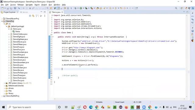Image resolution: width=195 pixels, height=110 pixels.
Task: Toggle Link with Editor in Project Explorer
Action: (x=33, y=16)
